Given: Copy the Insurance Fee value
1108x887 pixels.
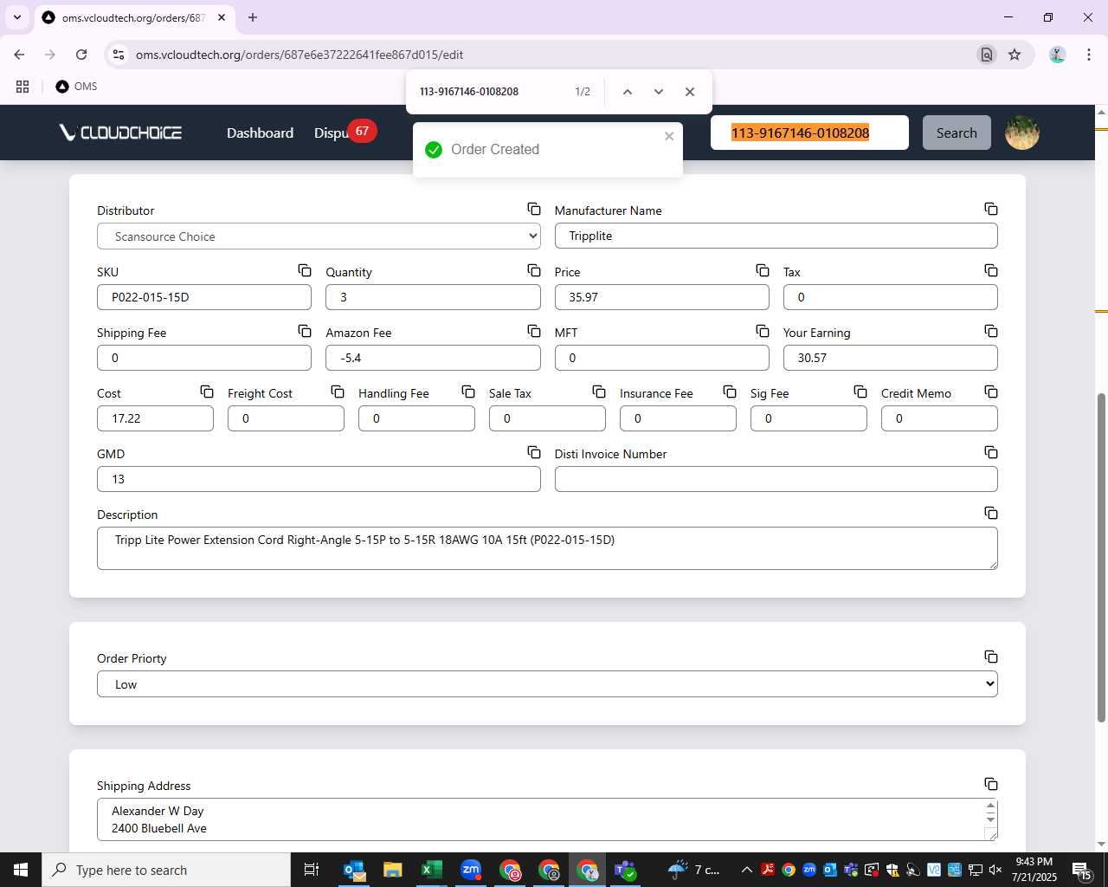Looking at the screenshot, I should tap(730, 392).
